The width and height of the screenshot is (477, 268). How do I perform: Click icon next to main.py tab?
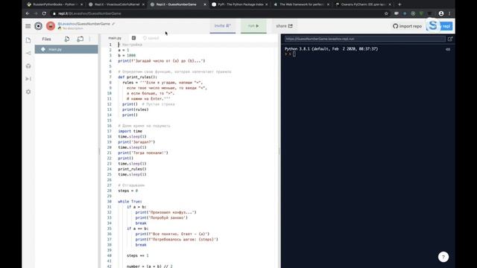133,38
